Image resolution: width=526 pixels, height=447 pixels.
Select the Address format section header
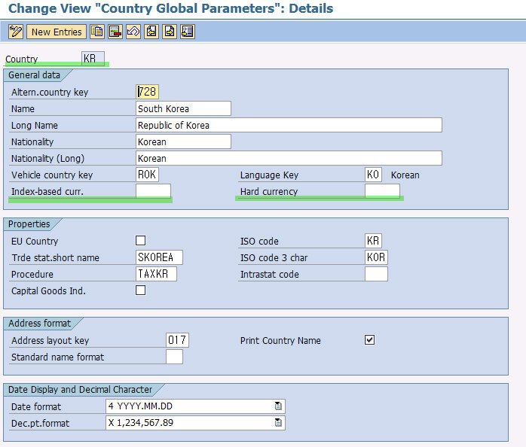(x=40, y=324)
